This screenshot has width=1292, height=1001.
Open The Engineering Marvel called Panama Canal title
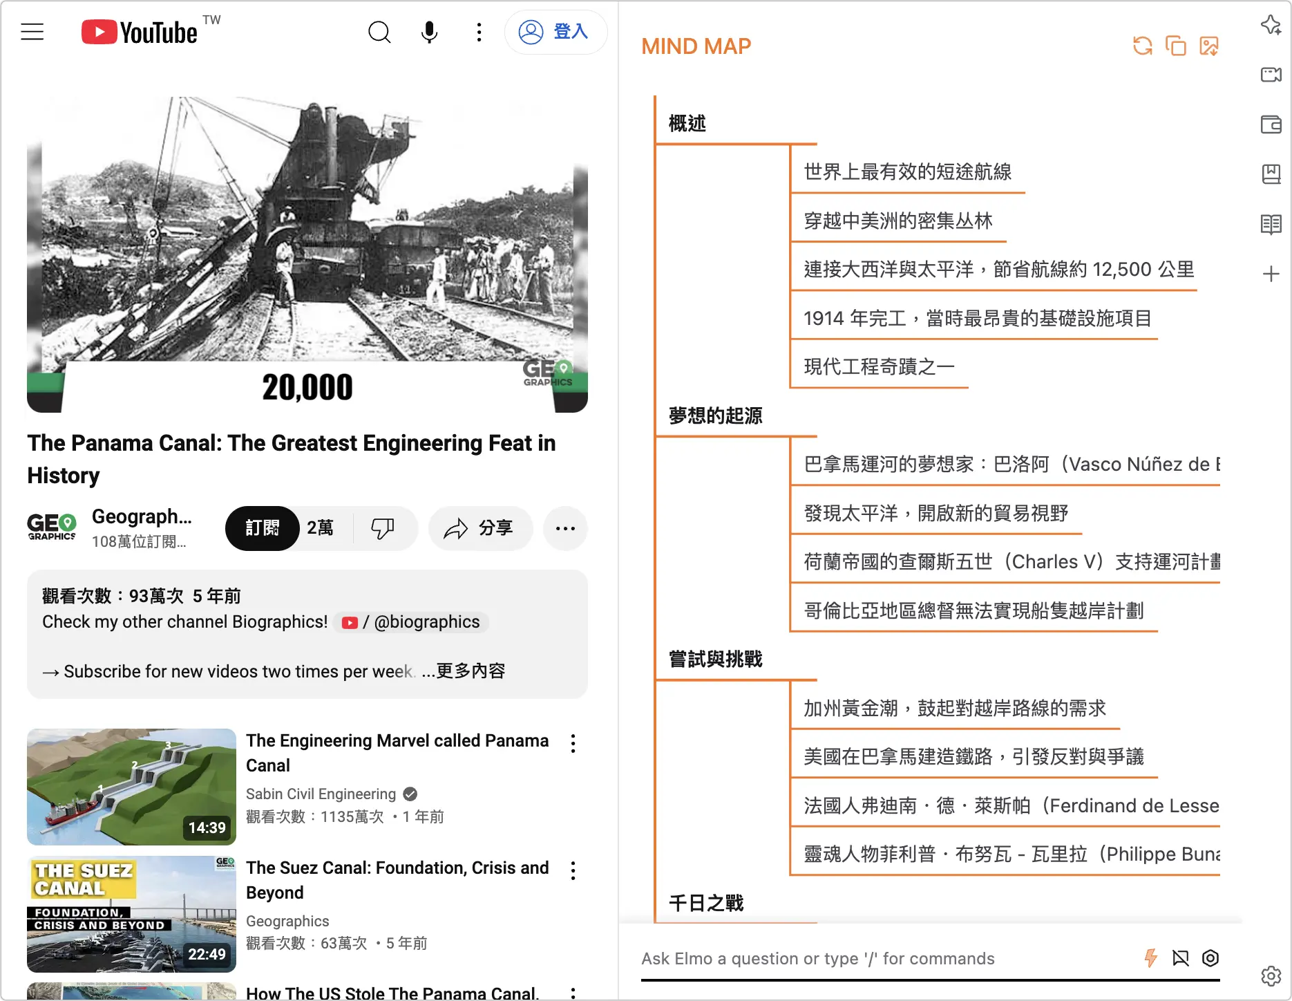pyautogui.click(x=397, y=753)
